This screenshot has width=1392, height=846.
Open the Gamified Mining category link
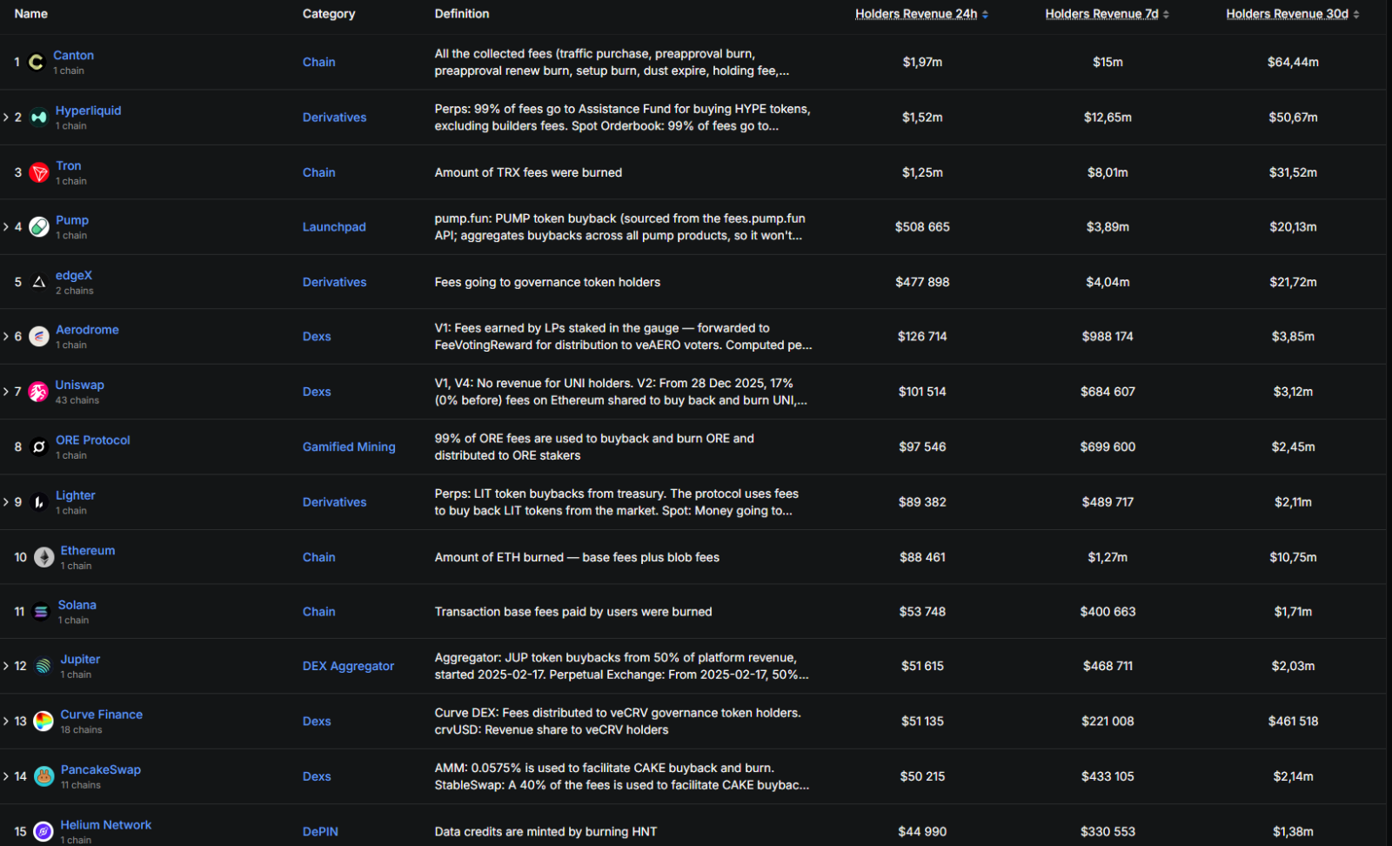[349, 446]
